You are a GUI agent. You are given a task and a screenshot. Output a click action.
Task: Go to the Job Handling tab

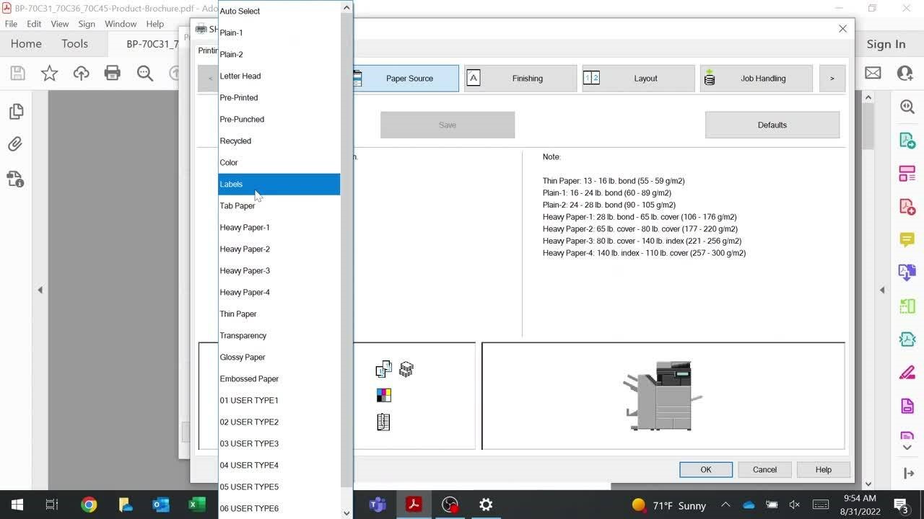click(x=756, y=79)
